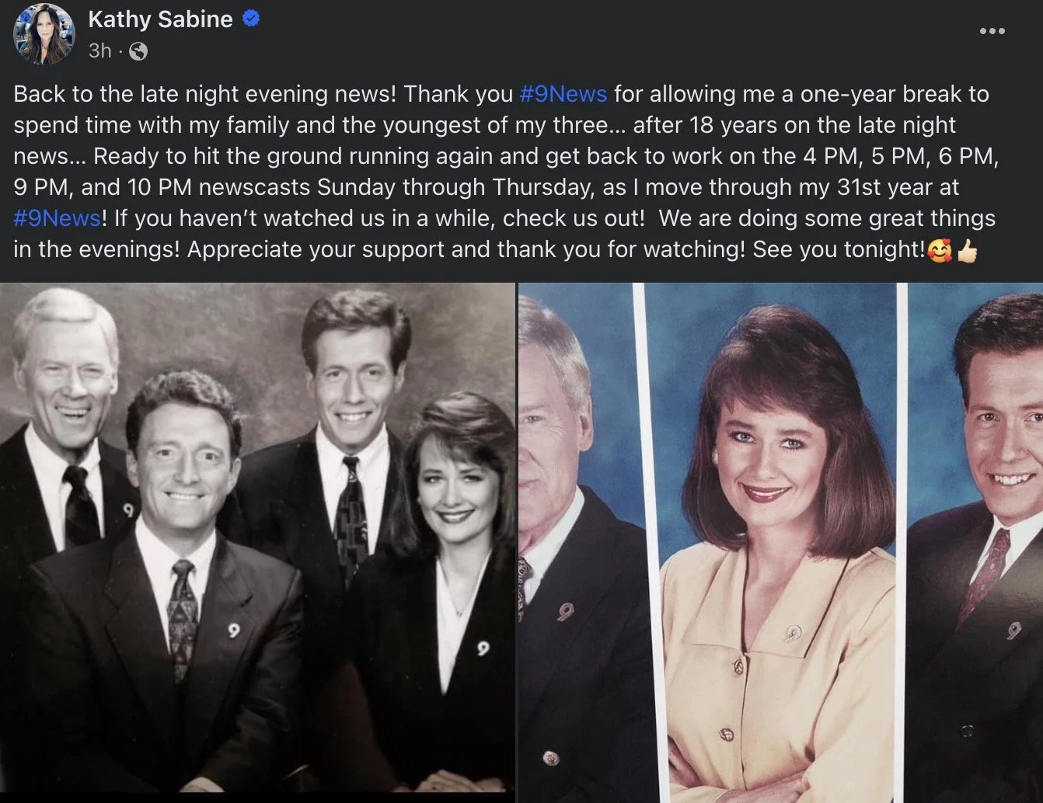The image size is (1043, 803).
Task: Open the #9News hashtag after "Thank you"
Action: 563,94
